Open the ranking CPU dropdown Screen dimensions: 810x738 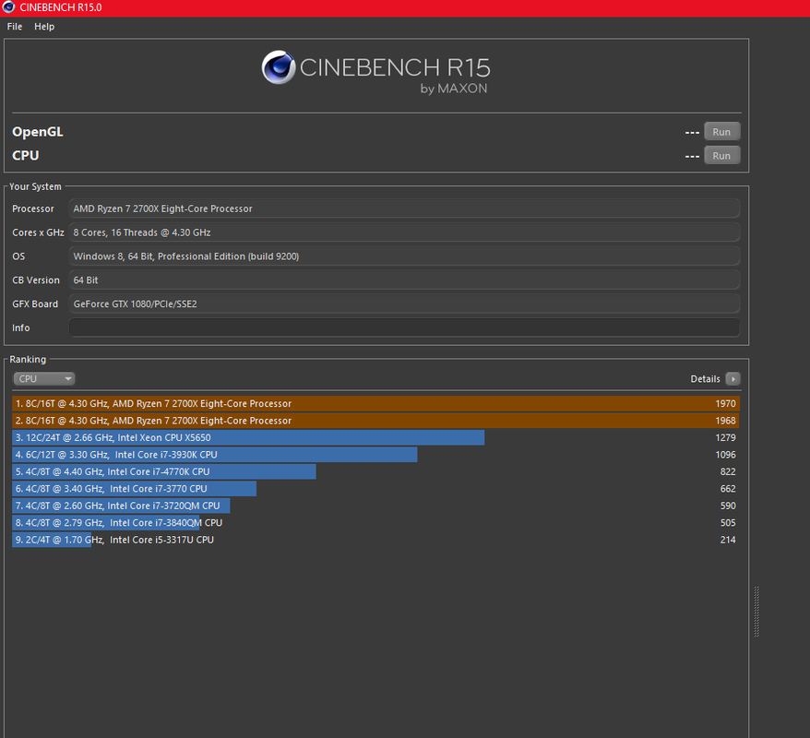[x=43, y=378]
